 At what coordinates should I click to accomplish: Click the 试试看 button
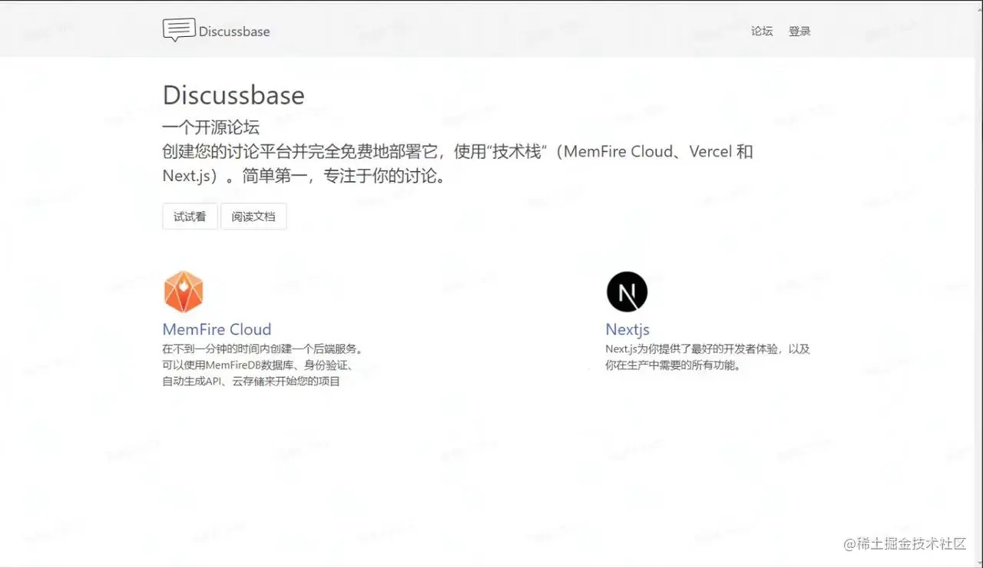tap(190, 216)
